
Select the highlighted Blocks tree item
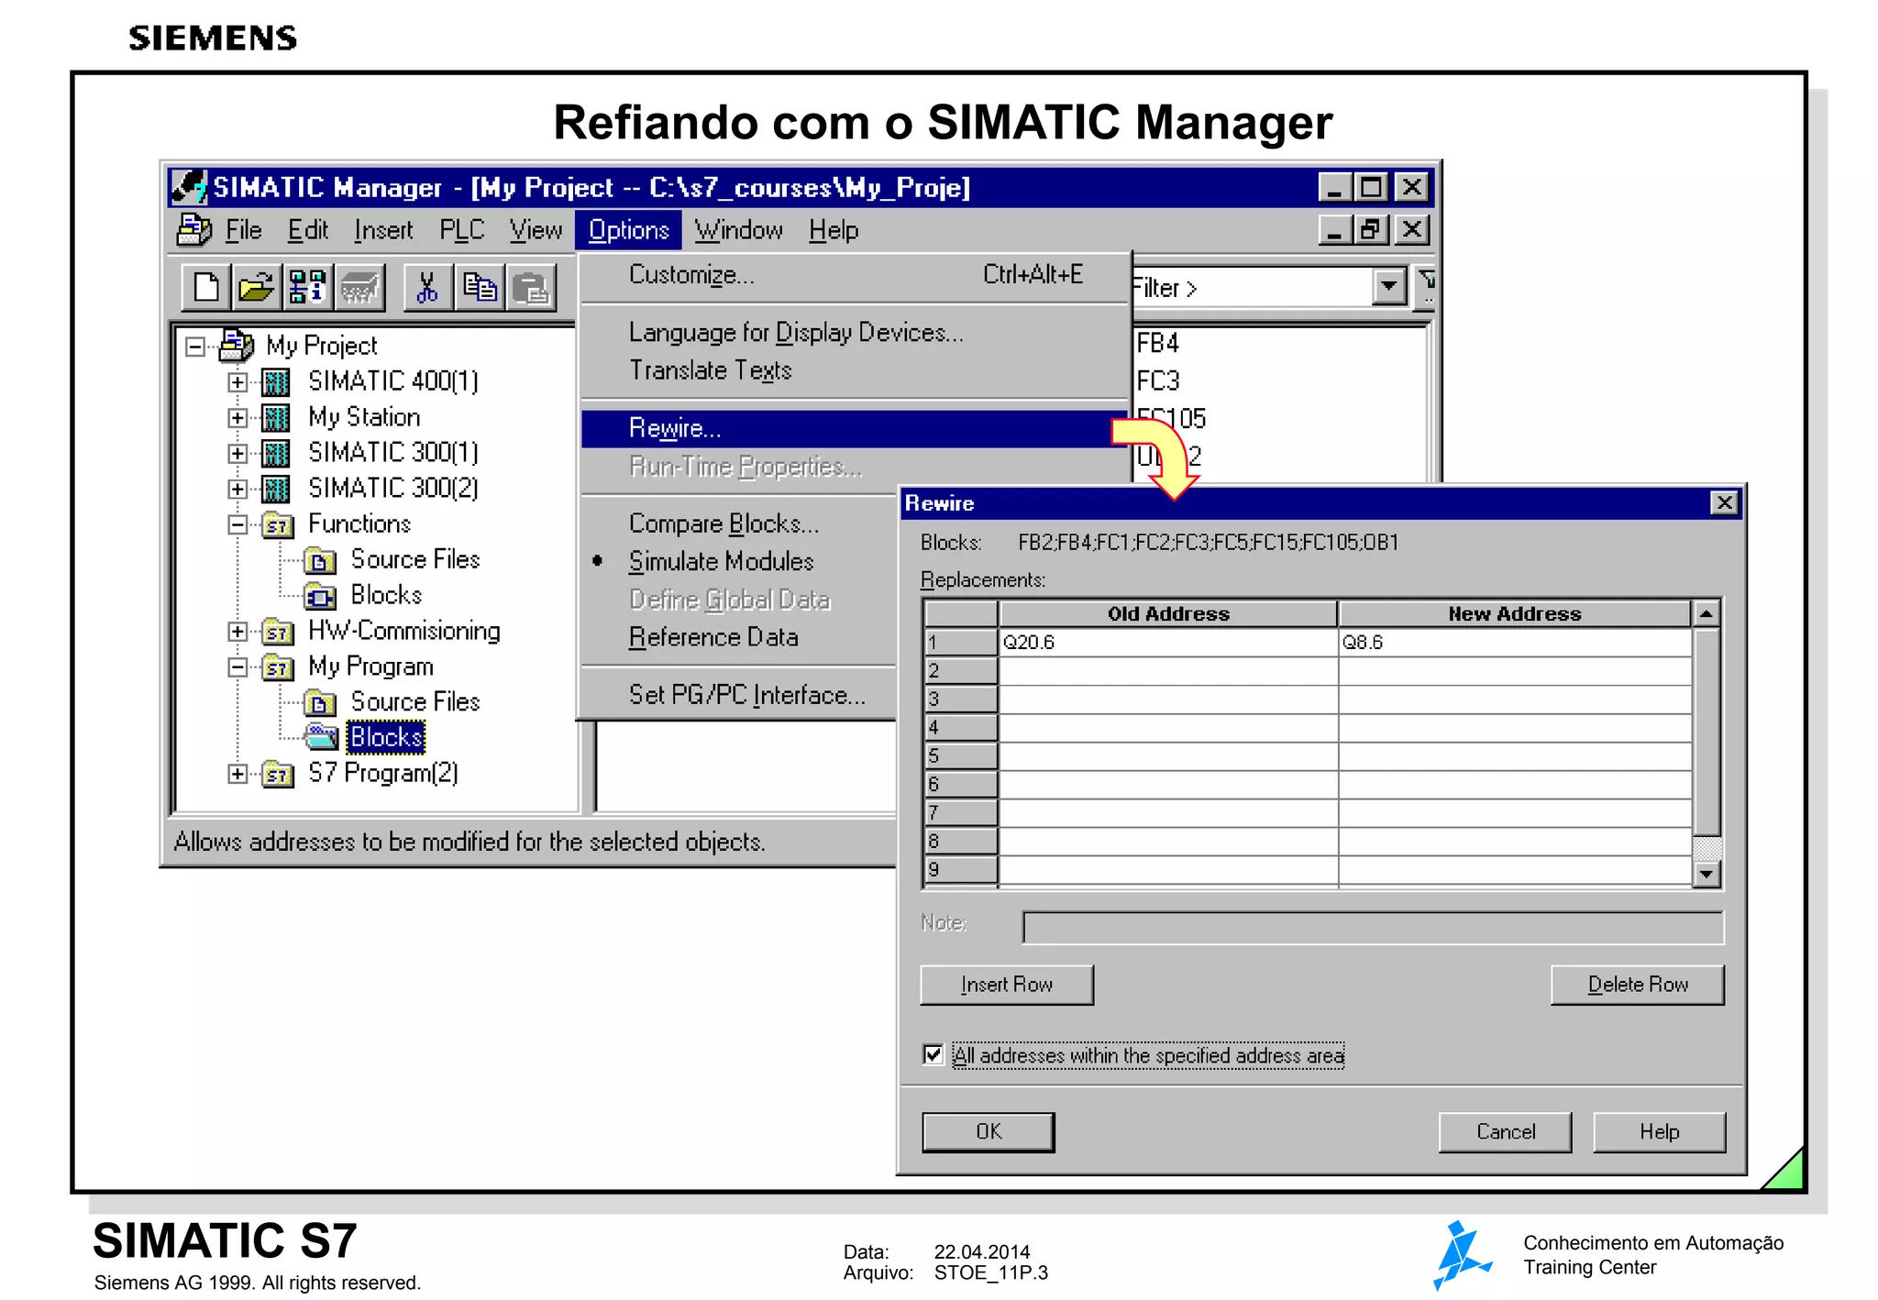pos(386,737)
